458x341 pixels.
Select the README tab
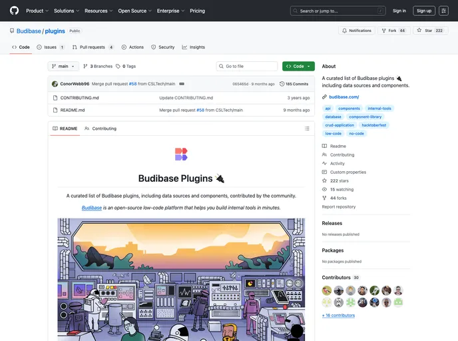[65, 129]
